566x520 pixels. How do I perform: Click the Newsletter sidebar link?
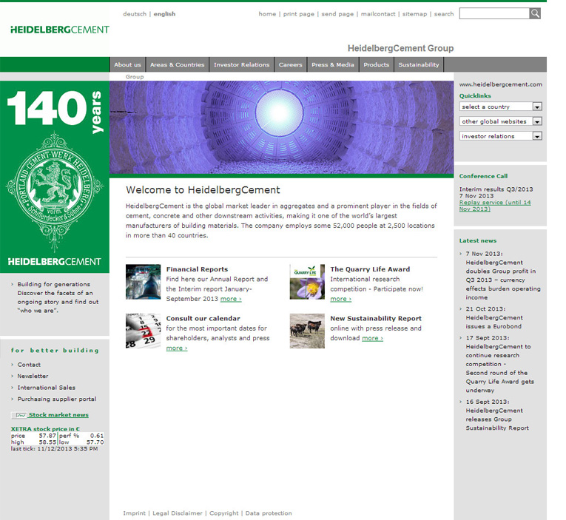tap(33, 376)
